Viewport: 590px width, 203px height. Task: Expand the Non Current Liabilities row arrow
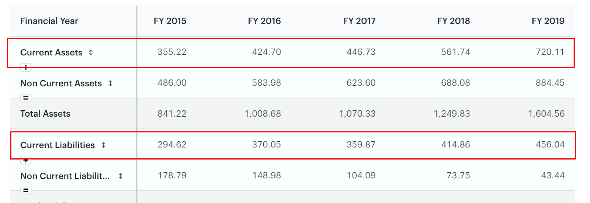click(120, 176)
